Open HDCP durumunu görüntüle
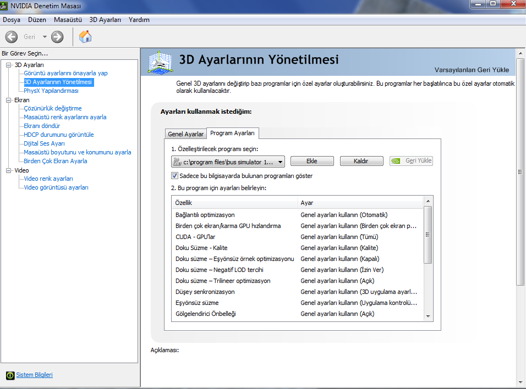Screen dimensions: 526x389 coord(59,135)
